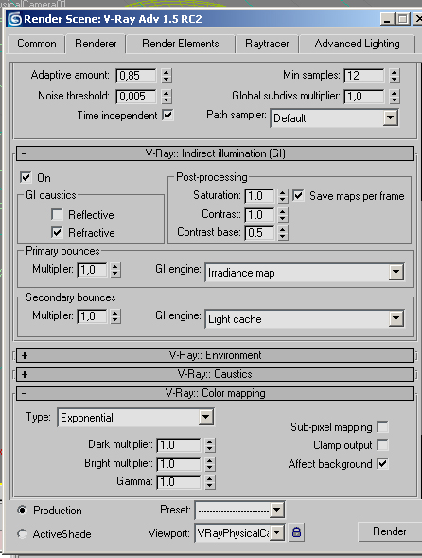The width and height of the screenshot is (422, 558).
Task: Click the Contrast base field
Action: pyautogui.click(x=259, y=233)
